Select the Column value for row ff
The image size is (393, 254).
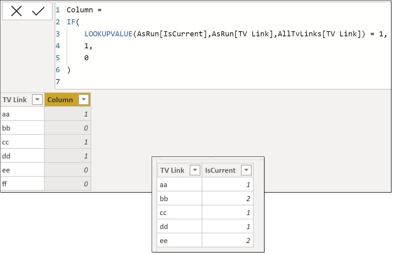coord(67,184)
